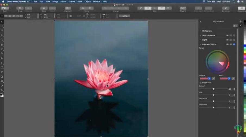This screenshot has height=137, width=246.
Task: Open the Snap To dropdown
Action: [183, 8]
